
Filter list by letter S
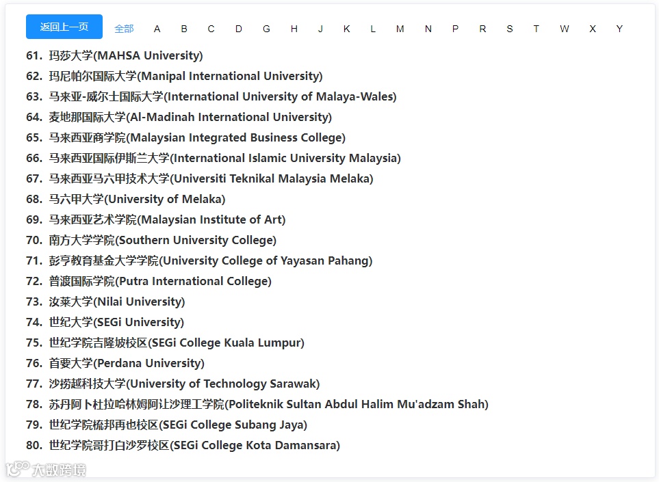[510, 29]
